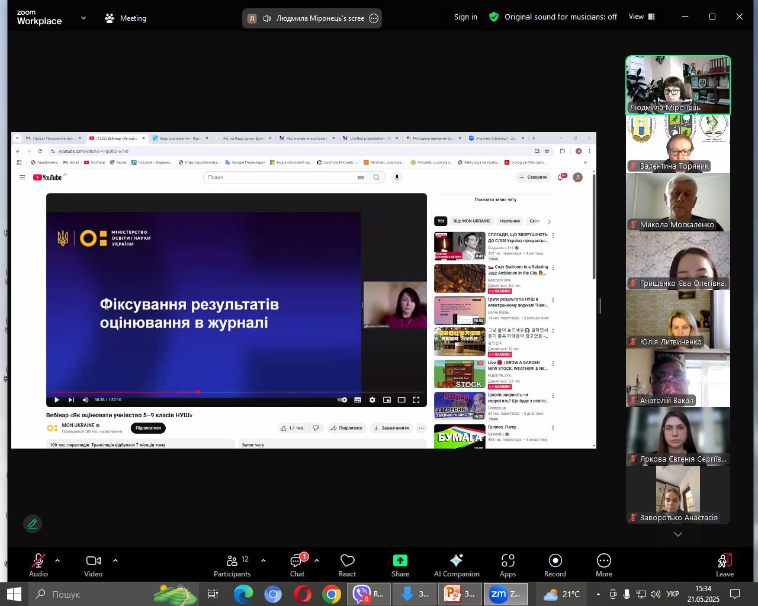
Task: Expand video options arrow beside Video
Action: pyautogui.click(x=115, y=560)
